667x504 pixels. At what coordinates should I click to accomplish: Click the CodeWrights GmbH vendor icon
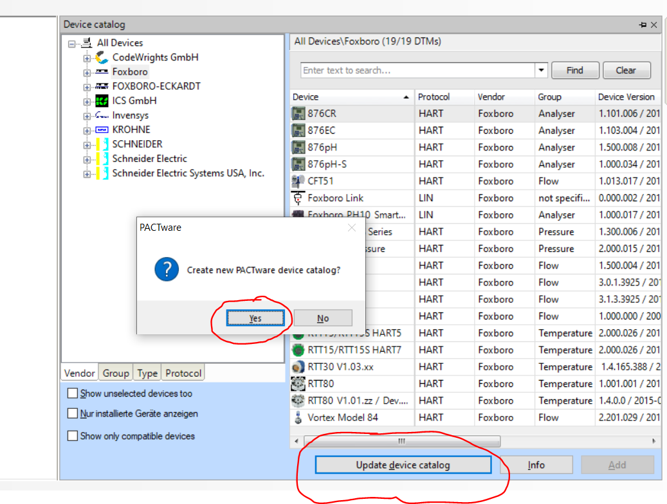click(x=102, y=57)
